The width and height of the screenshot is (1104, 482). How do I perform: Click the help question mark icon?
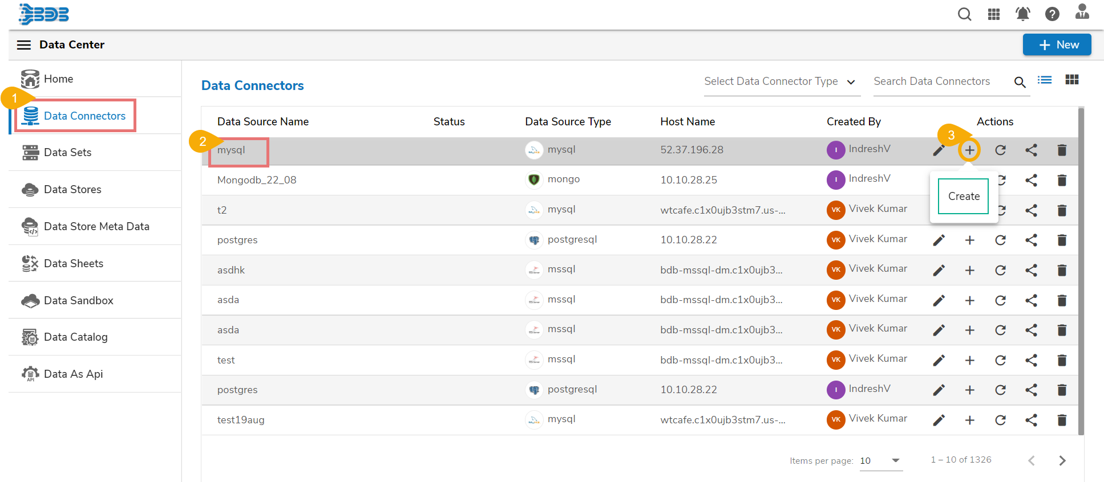1052,14
